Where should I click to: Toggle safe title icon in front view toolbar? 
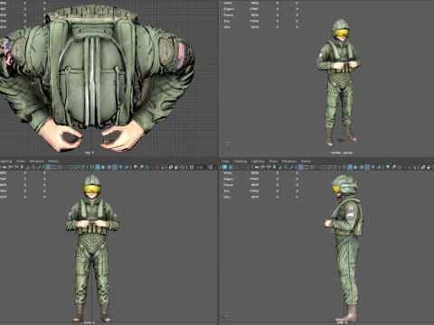point(82,167)
